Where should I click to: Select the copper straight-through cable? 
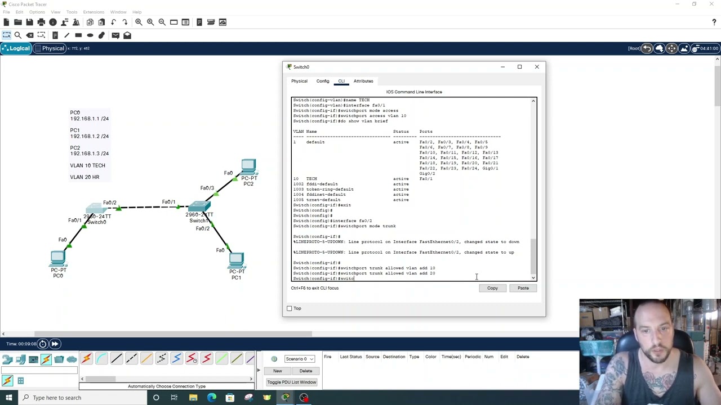117,359
